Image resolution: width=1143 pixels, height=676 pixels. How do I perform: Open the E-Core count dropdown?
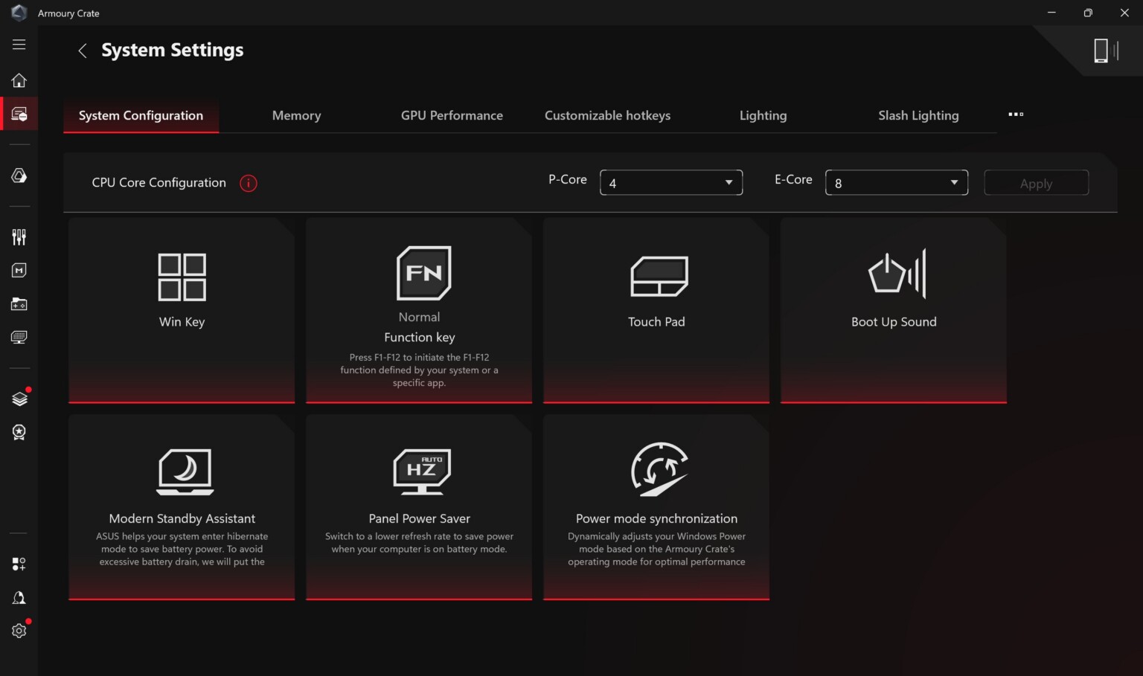point(897,183)
